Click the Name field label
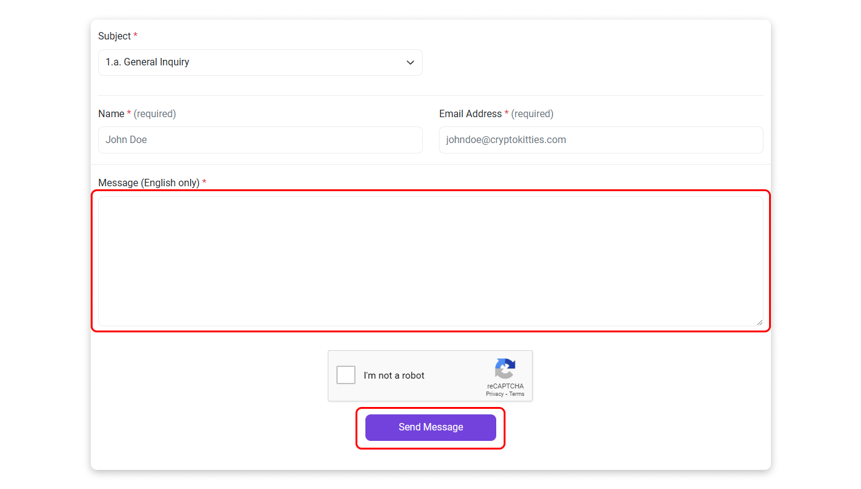861x489 pixels. point(111,114)
